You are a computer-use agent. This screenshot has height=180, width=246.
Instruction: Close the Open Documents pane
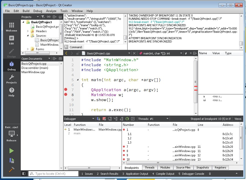tap(60, 59)
